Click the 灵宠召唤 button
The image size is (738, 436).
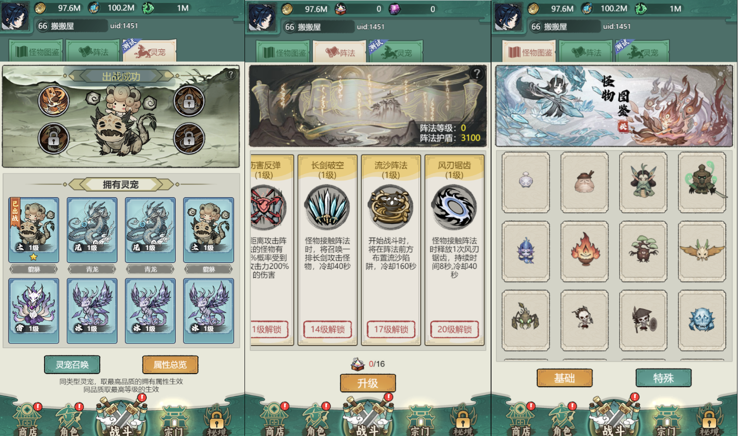pyautogui.click(x=72, y=365)
